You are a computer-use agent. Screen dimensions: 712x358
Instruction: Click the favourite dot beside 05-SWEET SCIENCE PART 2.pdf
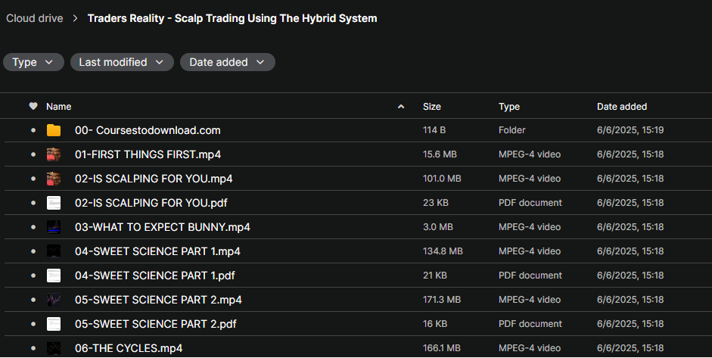33,324
